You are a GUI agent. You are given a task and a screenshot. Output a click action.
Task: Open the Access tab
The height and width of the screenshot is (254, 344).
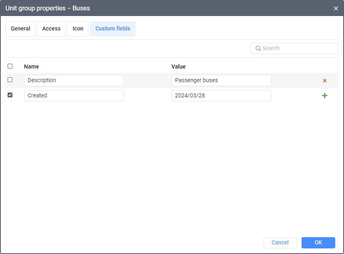click(51, 29)
